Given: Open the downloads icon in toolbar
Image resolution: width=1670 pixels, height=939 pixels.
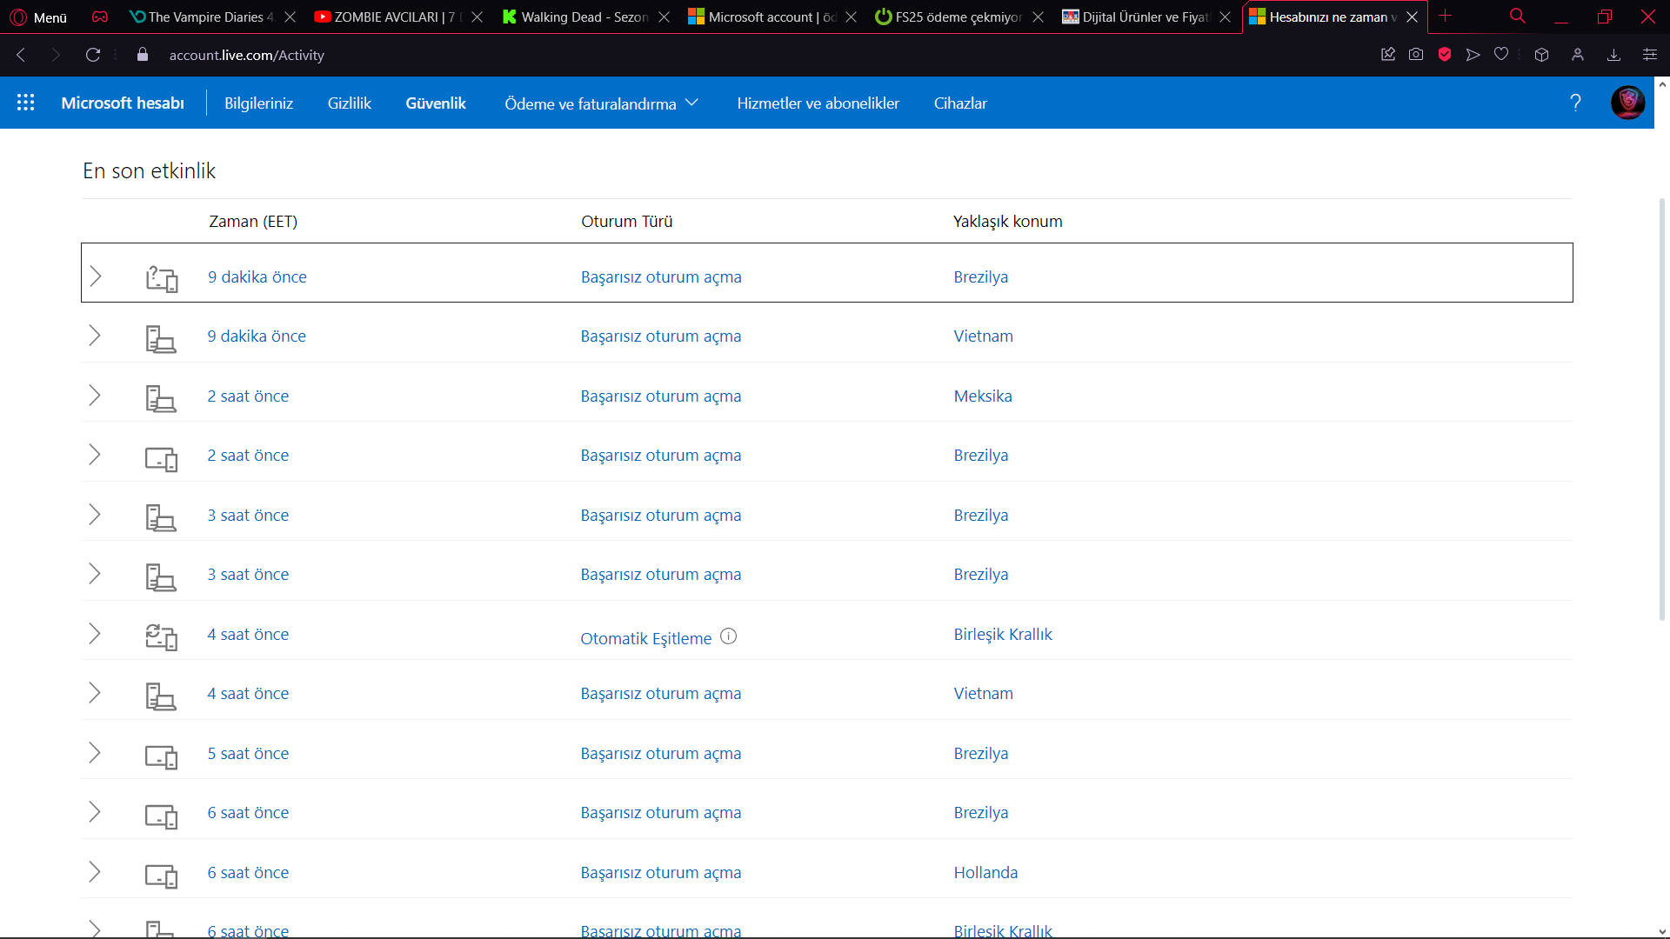Looking at the screenshot, I should click(x=1613, y=55).
